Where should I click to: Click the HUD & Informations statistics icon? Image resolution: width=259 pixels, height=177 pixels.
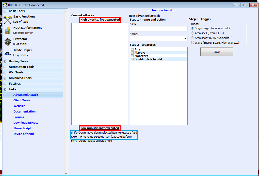click(x=8, y=30)
